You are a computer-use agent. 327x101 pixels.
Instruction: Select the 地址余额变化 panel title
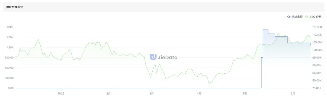point(15,7)
